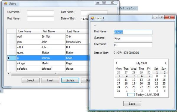Screen dimensions: 177x112
Task: Click the Mmadu Mary last name cell
Action: tap(77, 42)
